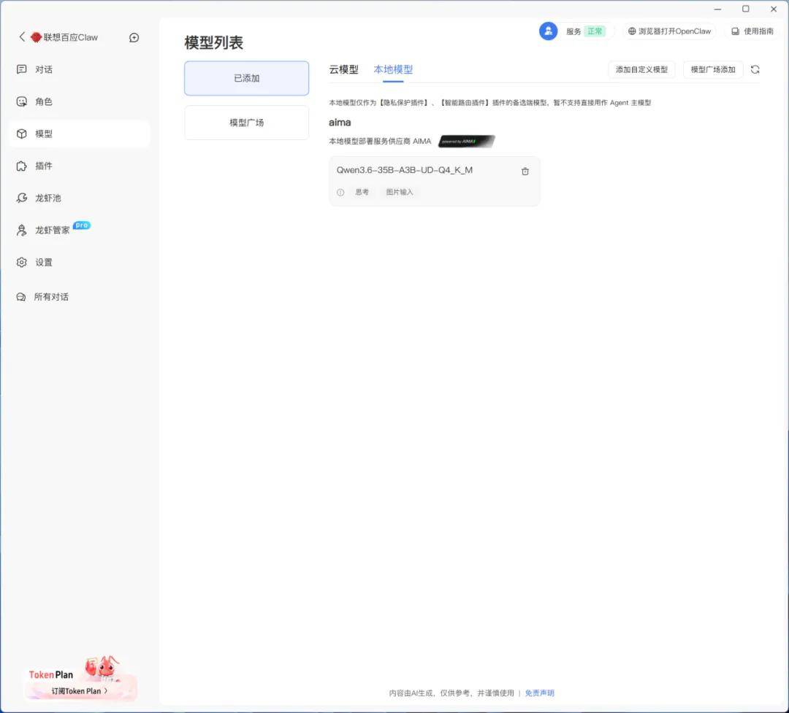Click the info icon on the Qwen model card
The width and height of the screenshot is (789, 713).
point(340,192)
